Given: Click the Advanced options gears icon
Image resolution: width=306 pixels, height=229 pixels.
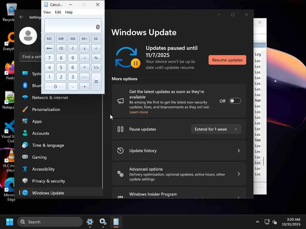Looking at the screenshot, I should pos(120,174).
